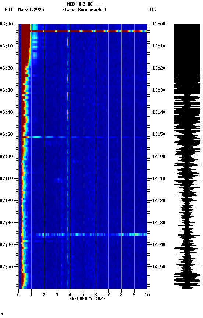The height and width of the screenshot is (318, 203).
Task: Click the 6 Hz frequency tick label
Action: [x=96, y=295]
